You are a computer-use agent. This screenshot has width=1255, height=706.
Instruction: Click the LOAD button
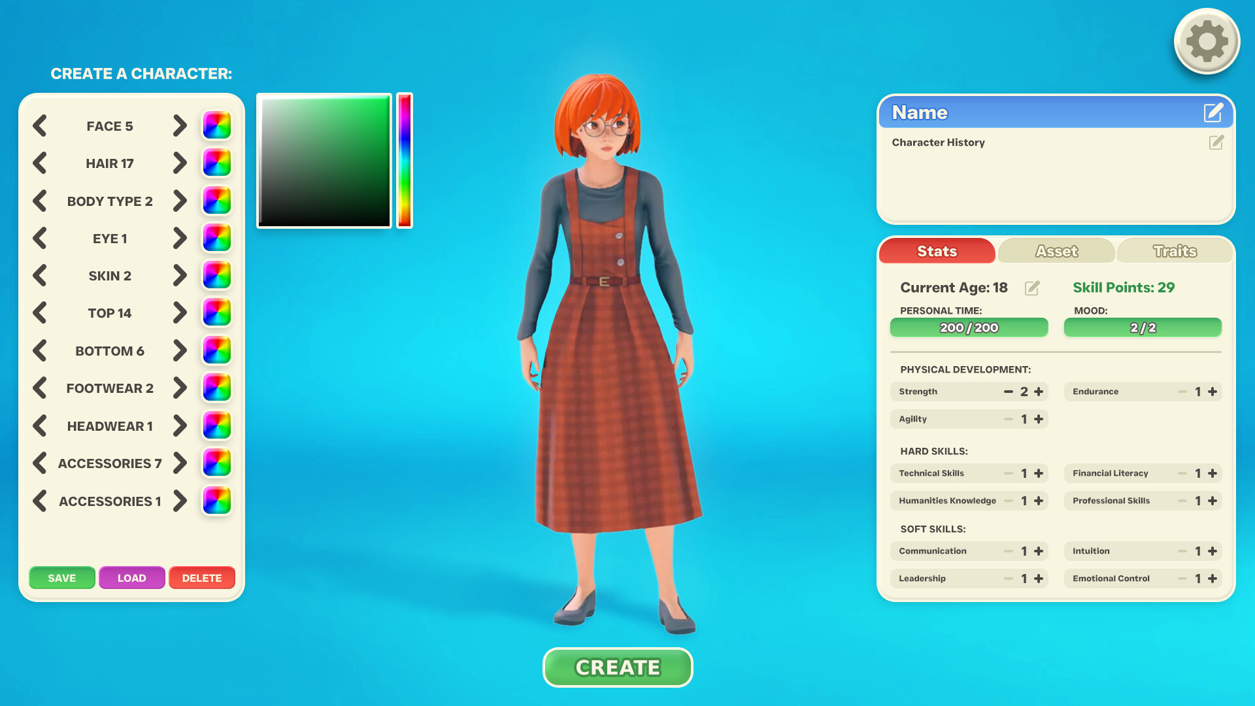(x=132, y=578)
